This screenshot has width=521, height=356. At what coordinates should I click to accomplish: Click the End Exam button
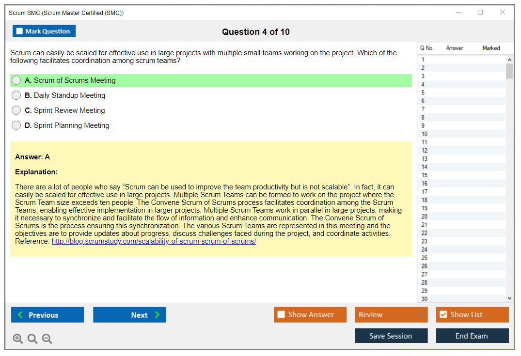pos(472,336)
